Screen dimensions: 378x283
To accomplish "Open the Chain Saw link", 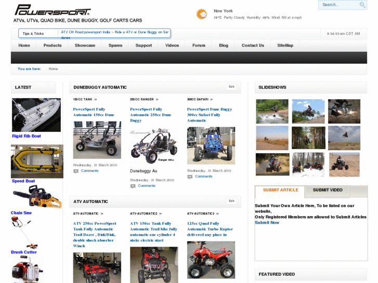I will 21,213.
